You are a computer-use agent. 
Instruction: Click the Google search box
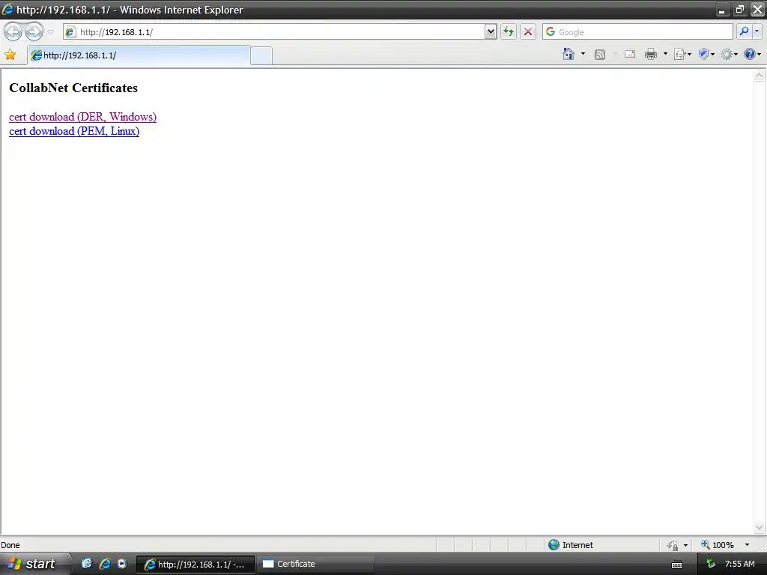[637, 32]
